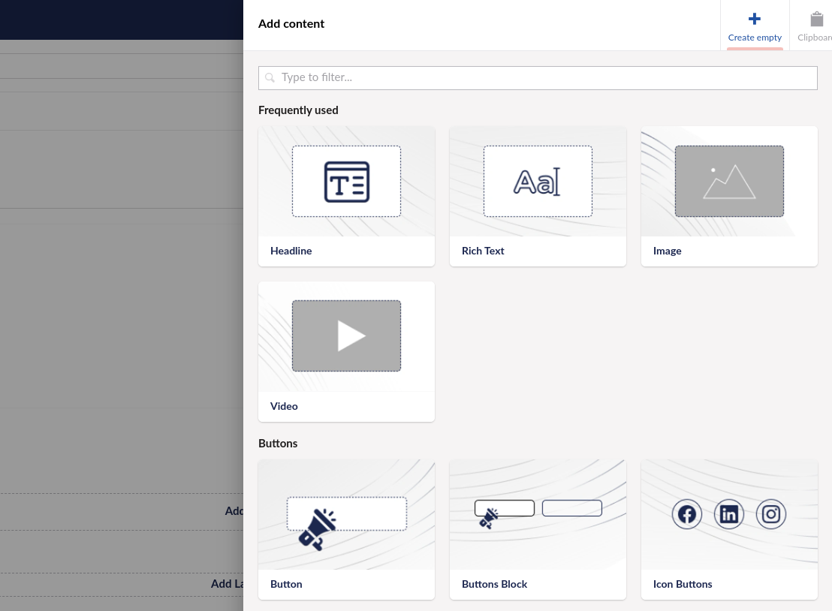The height and width of the screenshot is (611, 832).
Task: Select the Buttons Block card label
Action: tap(494, 584)
